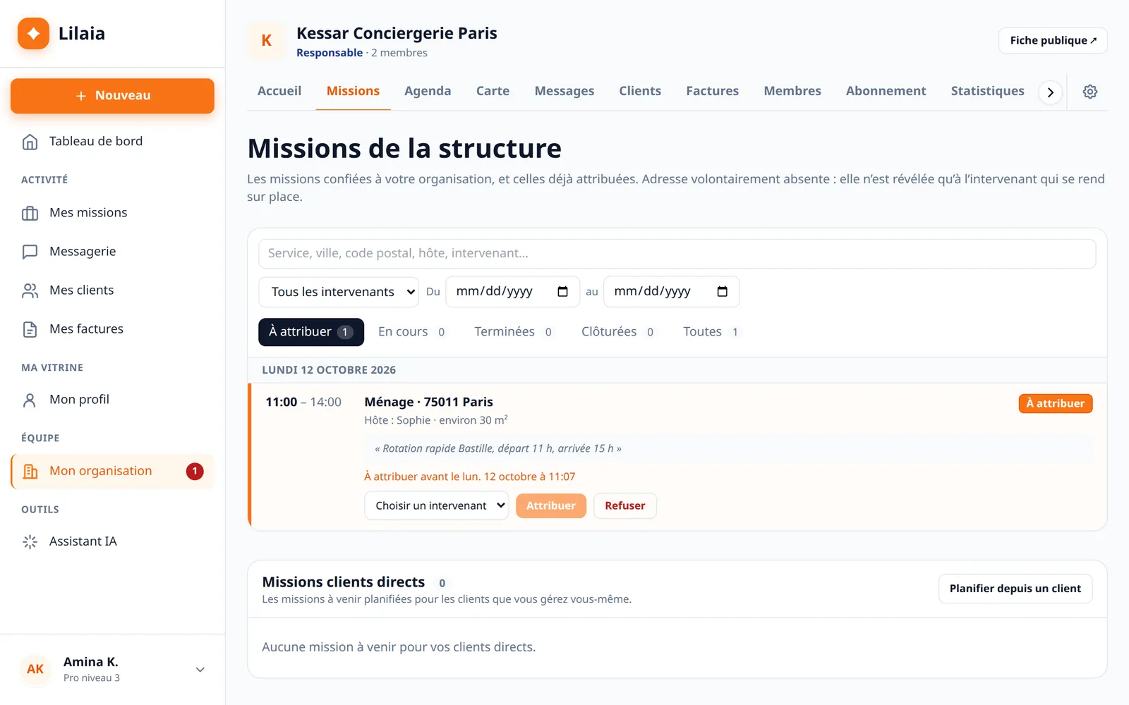Open the Factures tab
The height and width of the screenshot is (705, 1129).
click(713, 91)
